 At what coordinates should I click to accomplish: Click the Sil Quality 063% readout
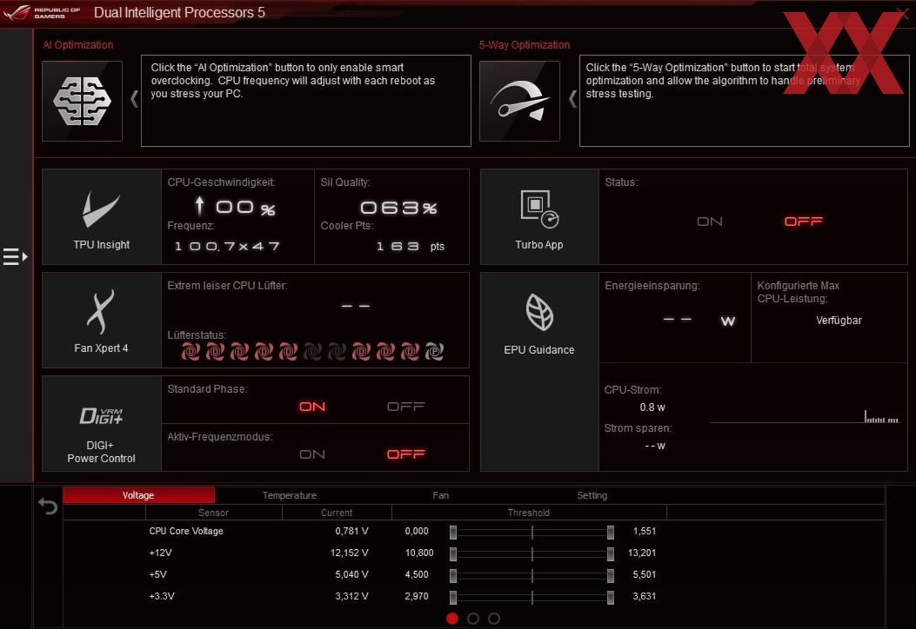click(399, 208)
